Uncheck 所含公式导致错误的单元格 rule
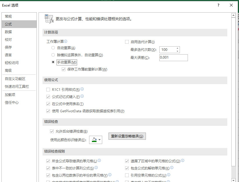The height and width of the screenshot is (182, 239). pyautogui.click(x=48, y=161)
